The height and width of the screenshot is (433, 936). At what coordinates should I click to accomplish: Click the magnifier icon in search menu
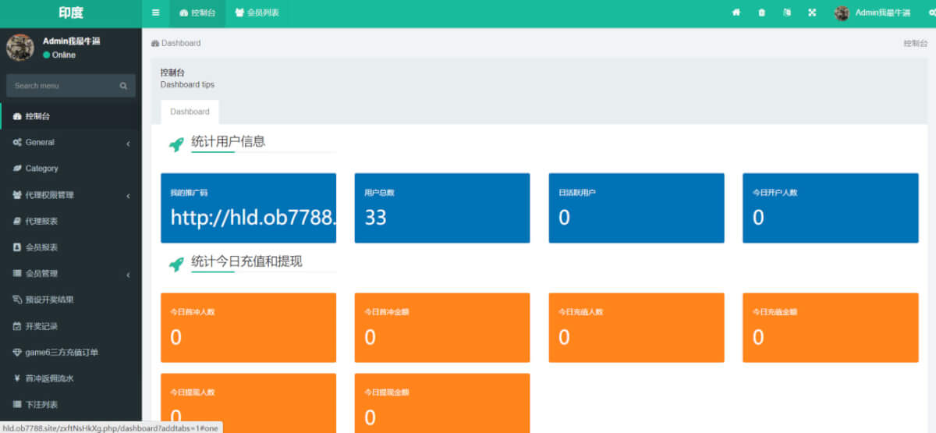click(123, 86)
